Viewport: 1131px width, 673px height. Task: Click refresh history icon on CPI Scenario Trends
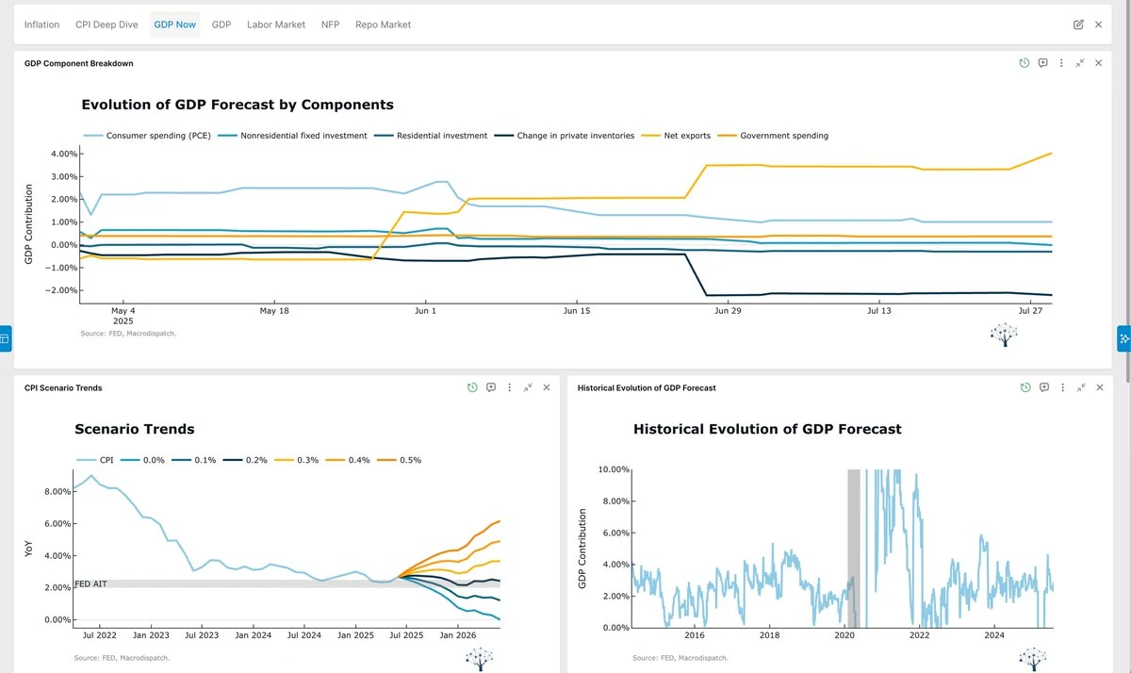point(473,387)
